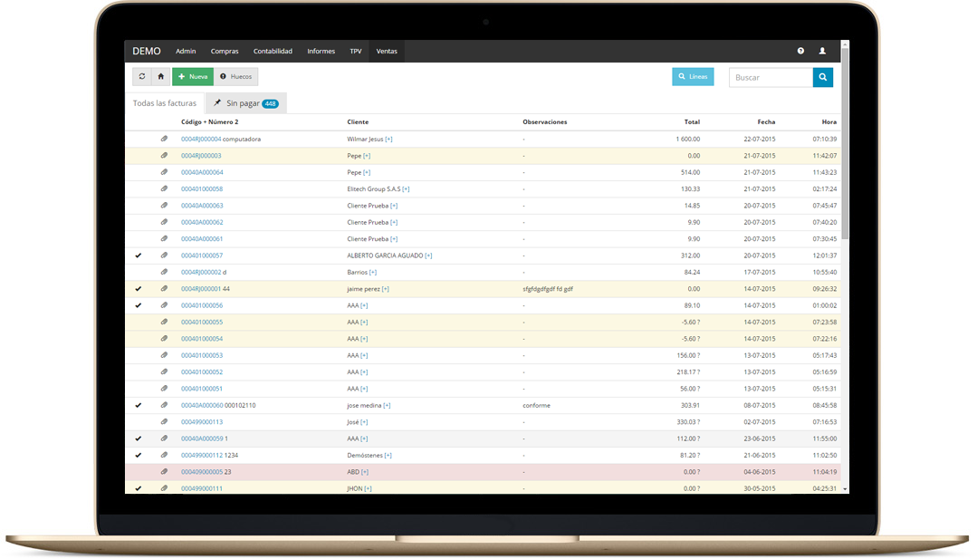Open the user account icon
Image resolution: width=977 pixels, height=559 pixels.
[x=822, y=51]
